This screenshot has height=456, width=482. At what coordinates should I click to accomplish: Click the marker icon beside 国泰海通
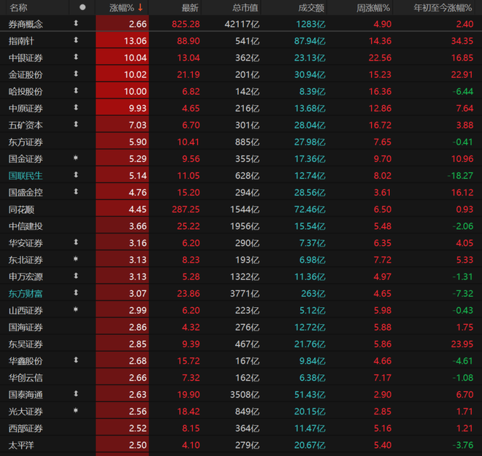(x=76, y=394)
